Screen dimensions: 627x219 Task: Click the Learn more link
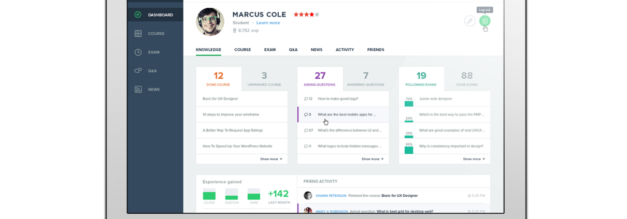tap(268, 23)
